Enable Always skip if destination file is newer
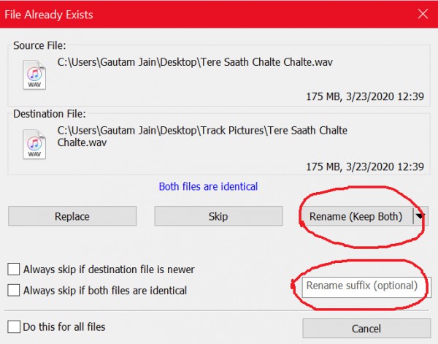The image size is (438, 344). [14, 269]
